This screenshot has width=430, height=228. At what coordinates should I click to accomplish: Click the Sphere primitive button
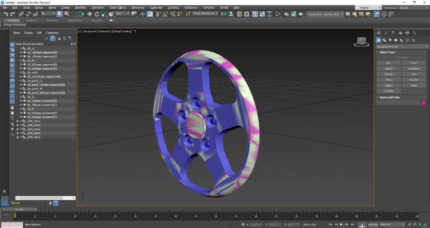pyautogui.click(x=389, y=68)
